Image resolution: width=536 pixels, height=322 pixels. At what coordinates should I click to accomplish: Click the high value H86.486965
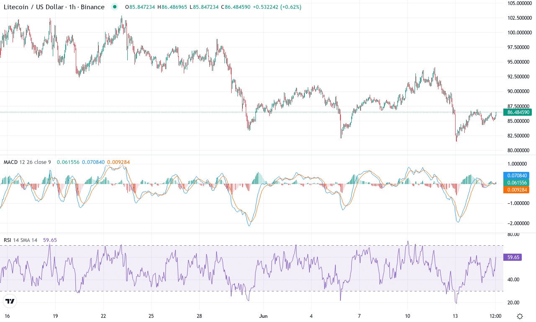(173, 7)
